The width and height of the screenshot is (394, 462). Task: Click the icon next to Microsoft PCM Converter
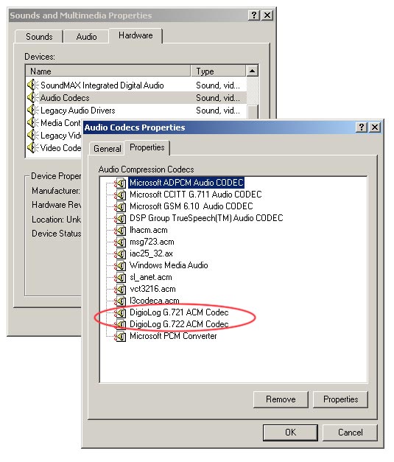pyautogui.click(x=120, y=336)
